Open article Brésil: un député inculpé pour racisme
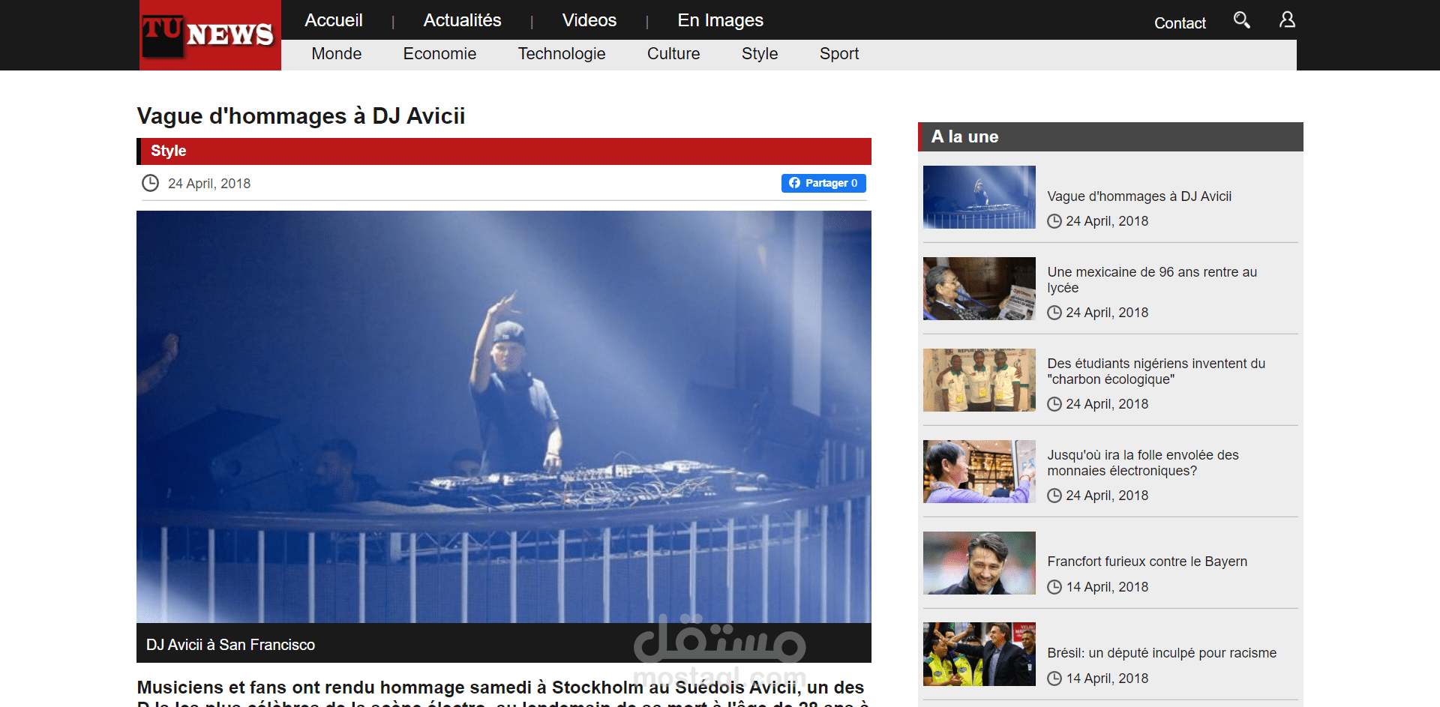Viewport: 1440px width, 707px height. pos(1162,653)
